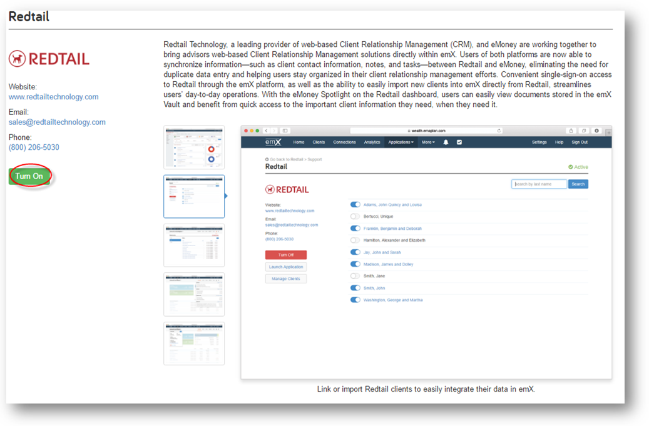Click the green Turn On button
Image resolution: width=649 pixels, height=426 pixels.
(29, 176)
